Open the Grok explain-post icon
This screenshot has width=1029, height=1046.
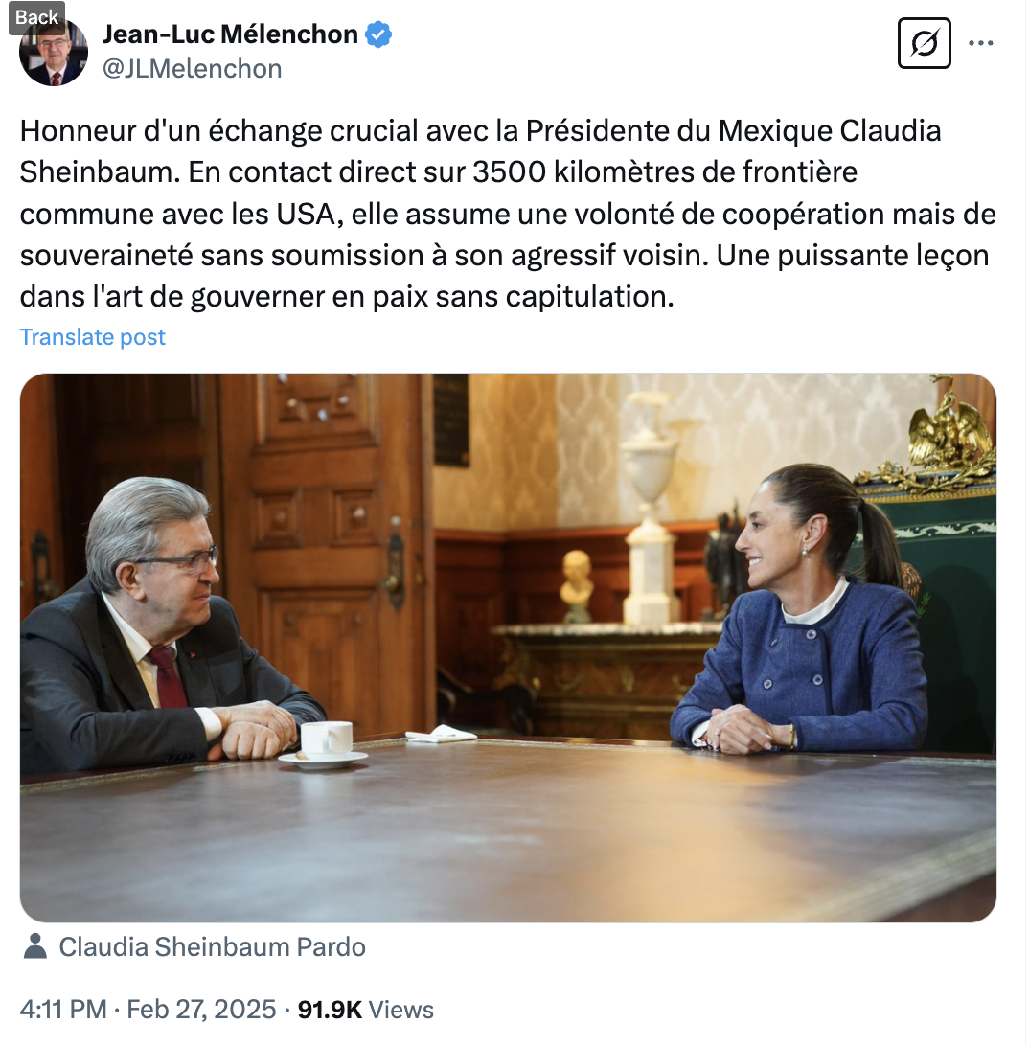pyautogui.click(x=925, y=43)
